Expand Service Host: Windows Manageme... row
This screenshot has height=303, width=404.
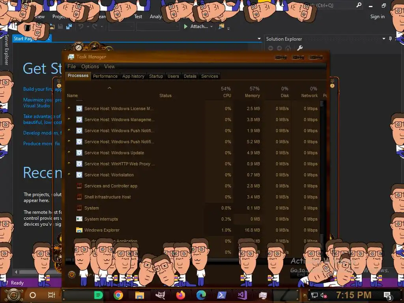[69, 119]
